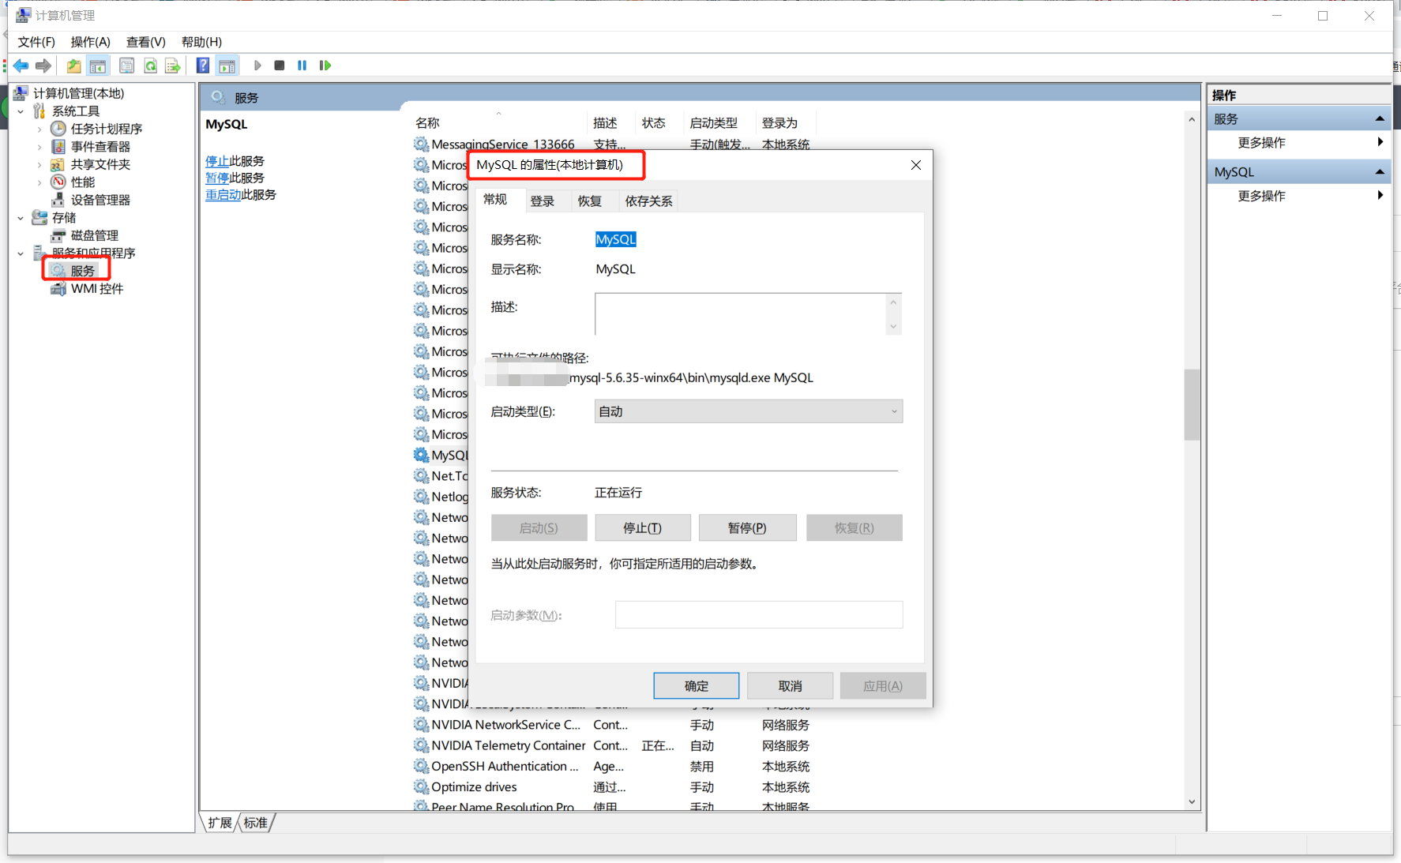Switch to the 标准 view tab
1401x863 pixels.
pyautogui.click(x=256, y=823)
